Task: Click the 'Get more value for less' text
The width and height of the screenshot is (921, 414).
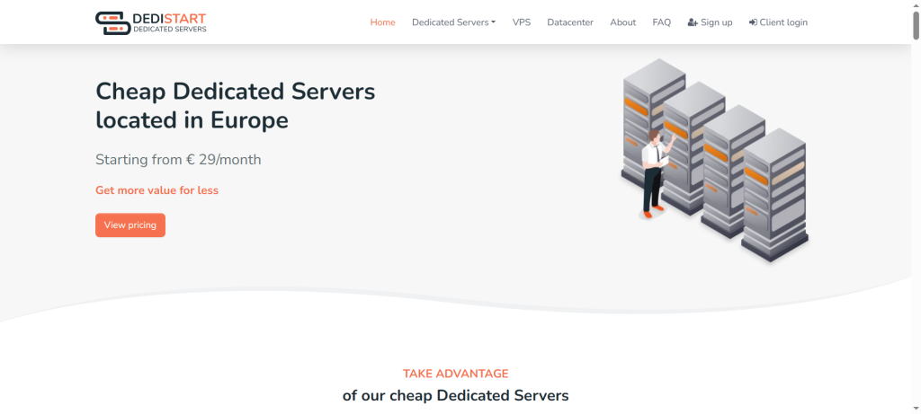Action: click(156, 190)
